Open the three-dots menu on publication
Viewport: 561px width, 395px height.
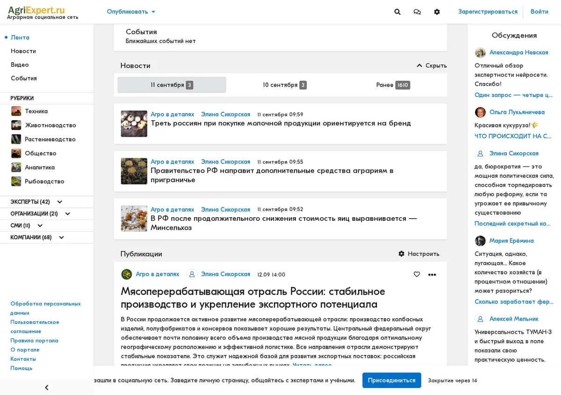(x=432, y=274)
